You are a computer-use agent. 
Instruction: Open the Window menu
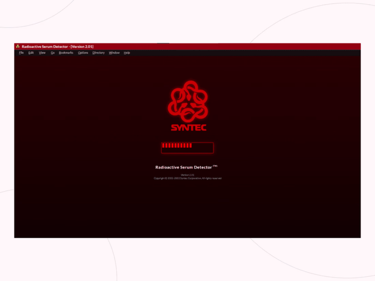point(114,53)
